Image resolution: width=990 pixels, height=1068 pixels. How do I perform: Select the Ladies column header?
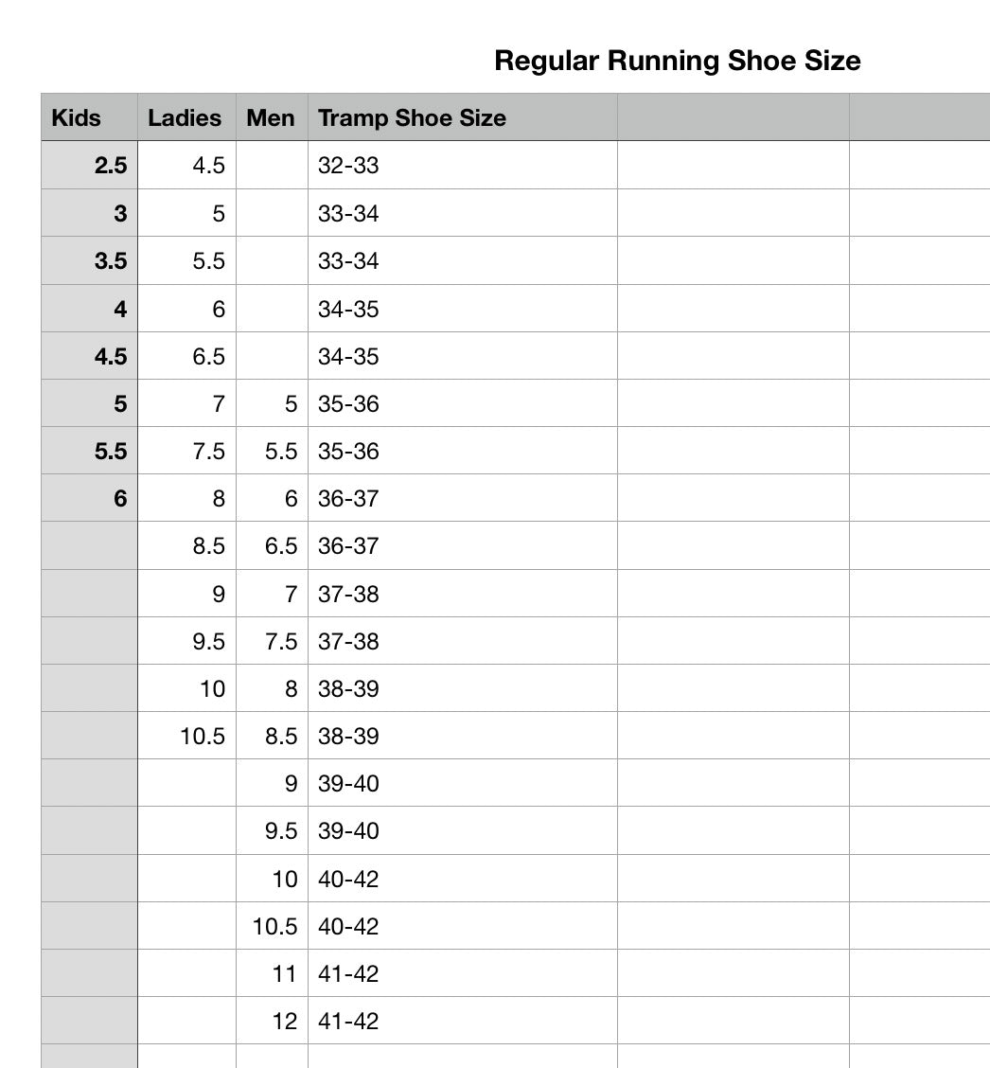(186, 117)
